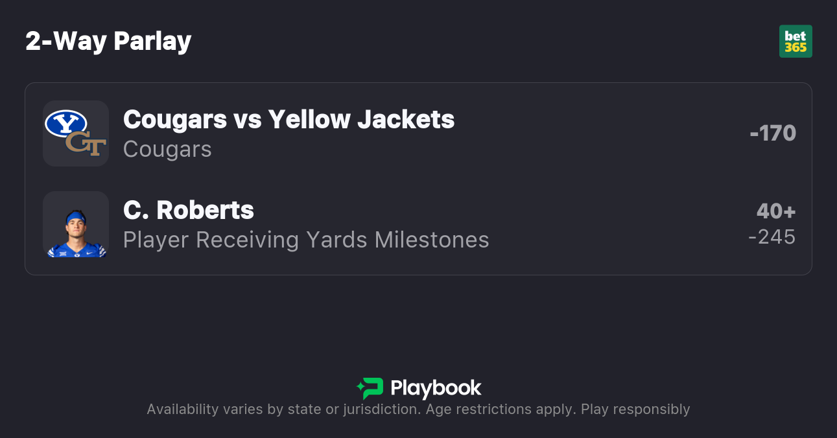Screen dimensions: 837x438
Task: Click the 'Play responsibly' text
Action: pyautogui.click(x=635, y=409)
